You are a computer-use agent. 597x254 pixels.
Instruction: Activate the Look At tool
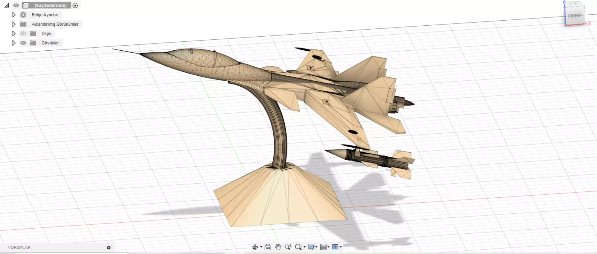[268, 247]
